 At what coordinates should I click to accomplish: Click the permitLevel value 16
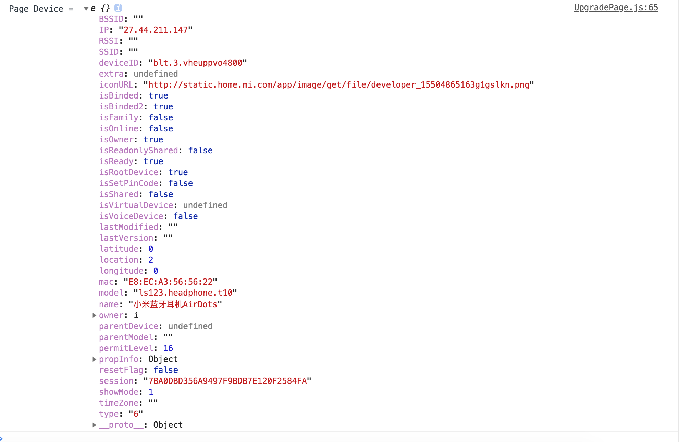tap(168, 348)
